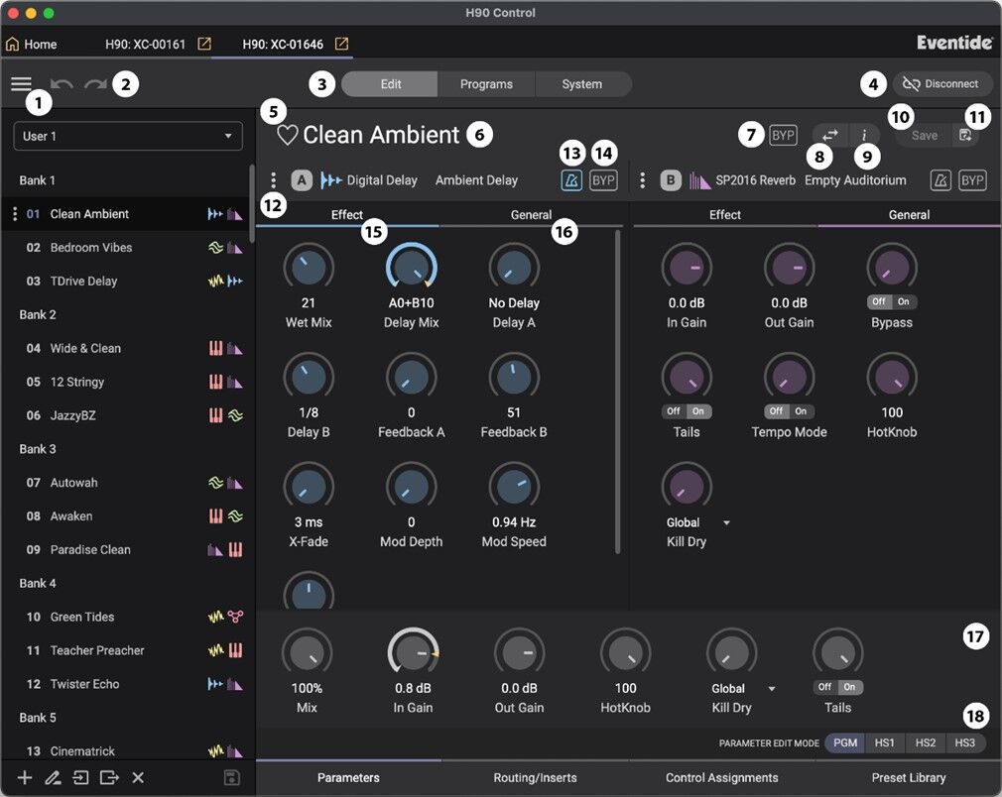Select program 02 Bedroom Vibes
Image resolution: width=1002 pixels, height=797 pixels.
[128, 248]
